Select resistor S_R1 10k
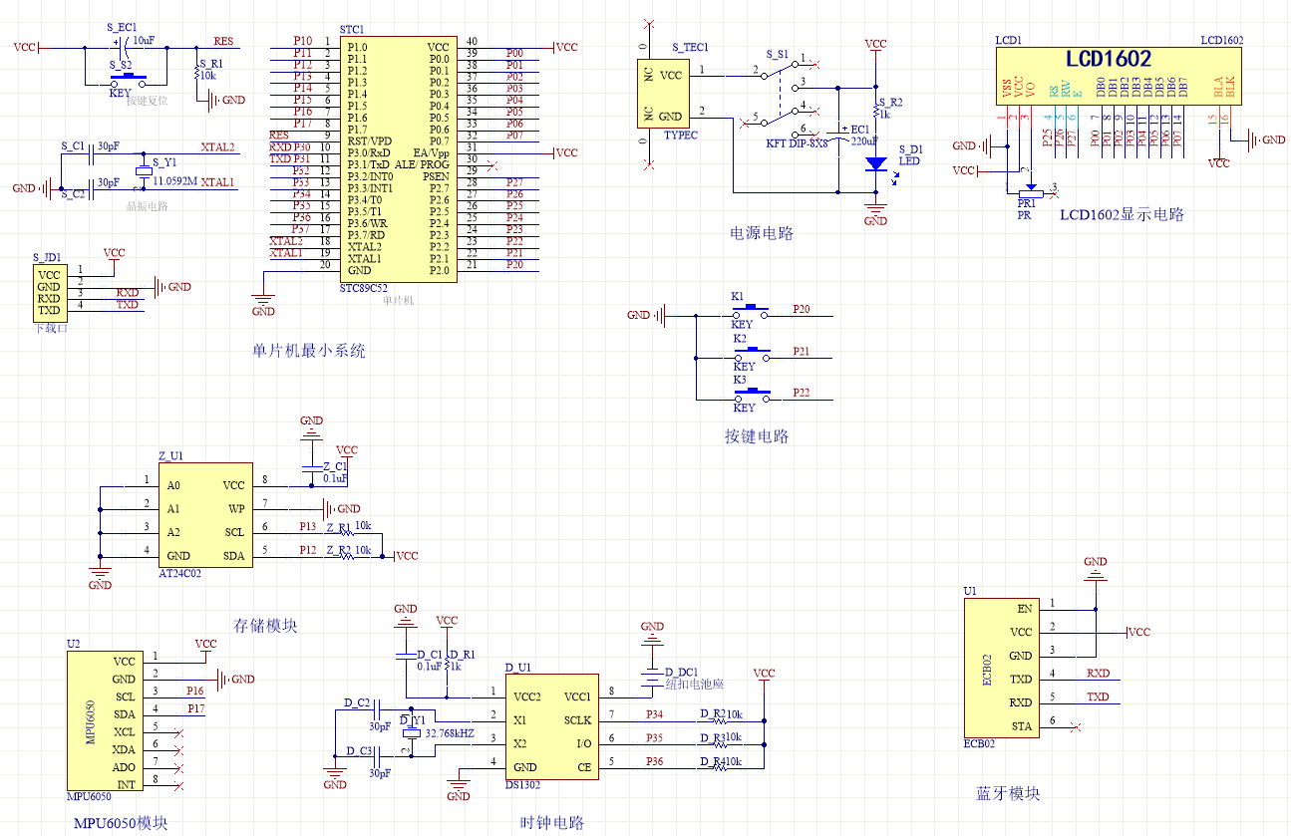Screen dimensions: 1291x836 [196, 71]
